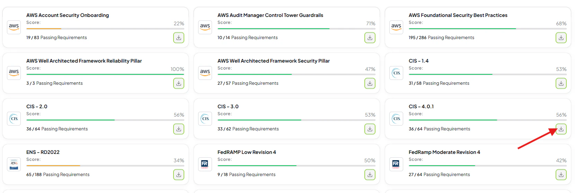Click CIS logo on CIS - 4.0.1 card
The width and height of the screenshot is (575, 193).
396,119
